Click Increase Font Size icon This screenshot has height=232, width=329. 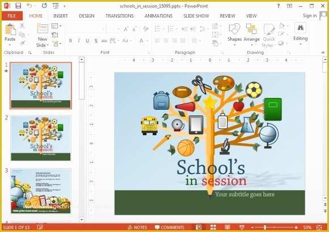pos(126,29)
